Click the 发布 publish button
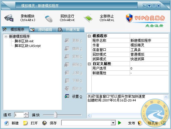171x129 pixels. 131,123
